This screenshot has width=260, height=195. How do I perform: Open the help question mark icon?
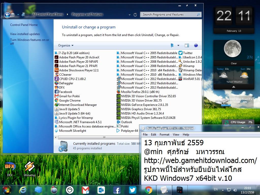(196, 45)
